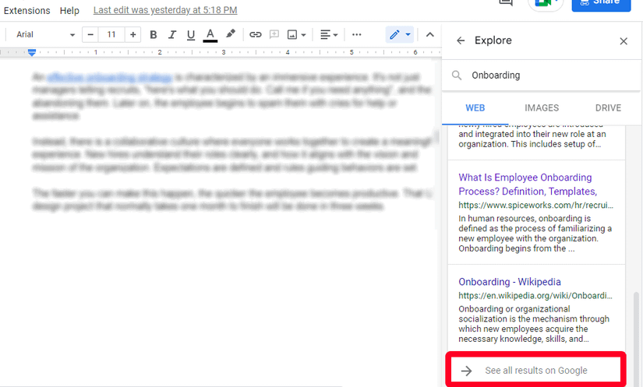This screenshot has height=387, width=643.
Task: Select the highlight color pen
Action: point(231,35)
